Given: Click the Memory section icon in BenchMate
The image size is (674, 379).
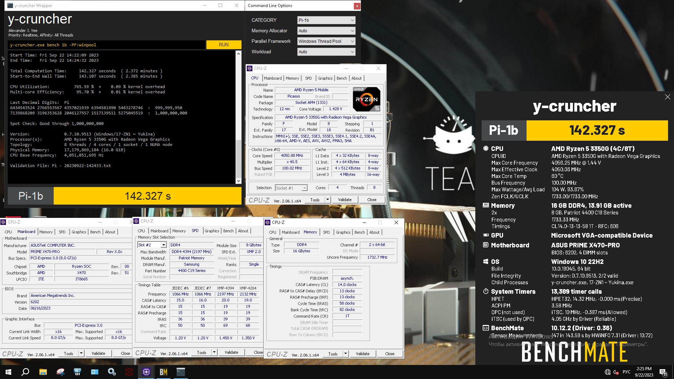Looking at the screenshot, I should [x=485, y=205].
